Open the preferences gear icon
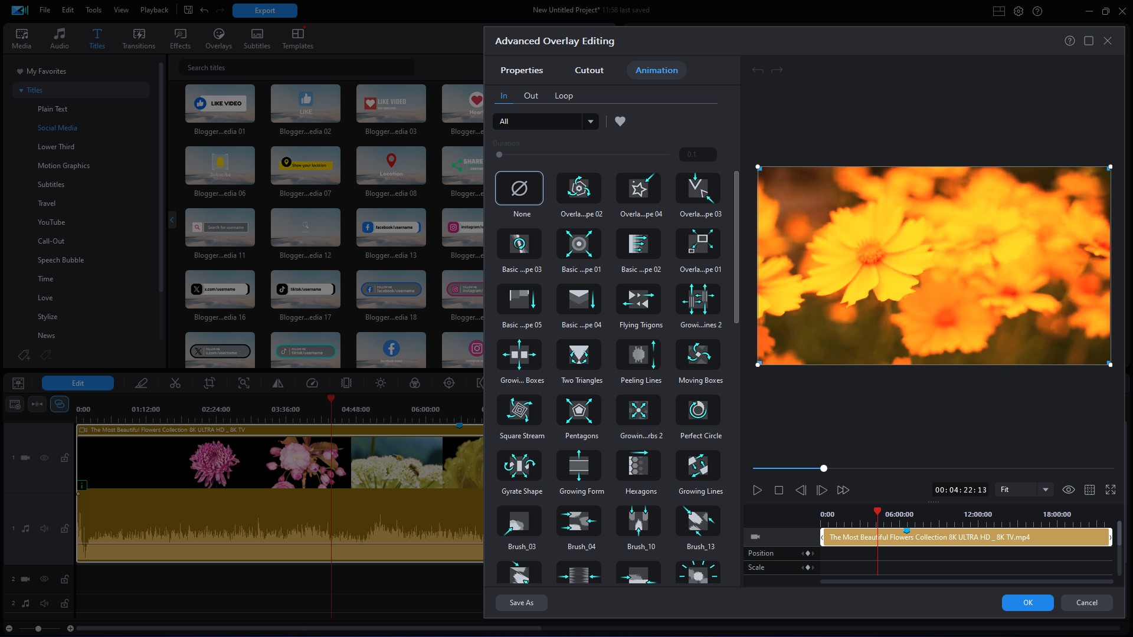The width and height of the screenshot is (1133, 637). (1019, 11)
